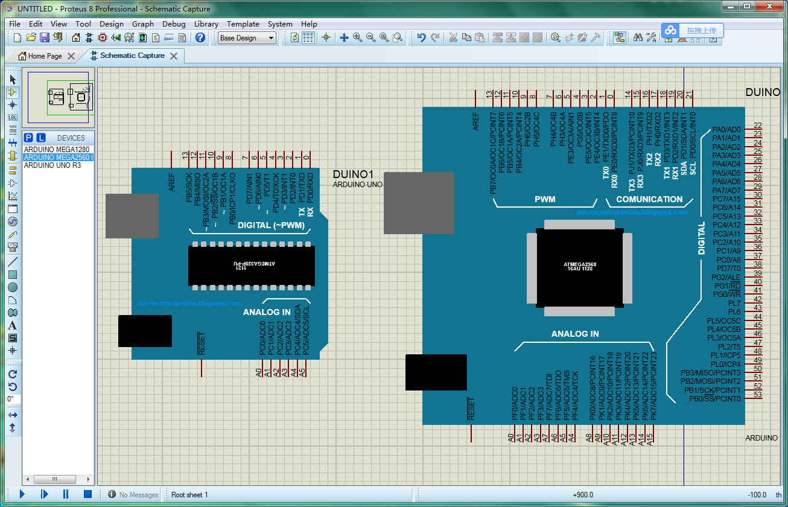This screenshot has height=507, width=788.
Task: Click the L library manage button
Action: coord(41,138)
